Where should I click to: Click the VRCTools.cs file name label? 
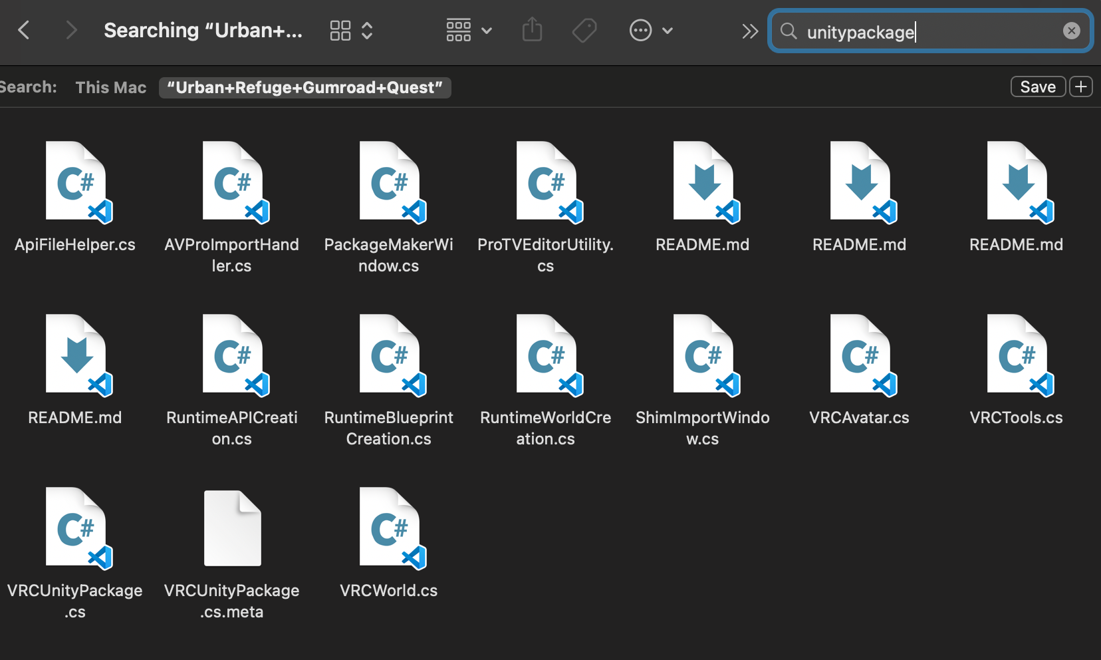click(x=1016, y=418)
